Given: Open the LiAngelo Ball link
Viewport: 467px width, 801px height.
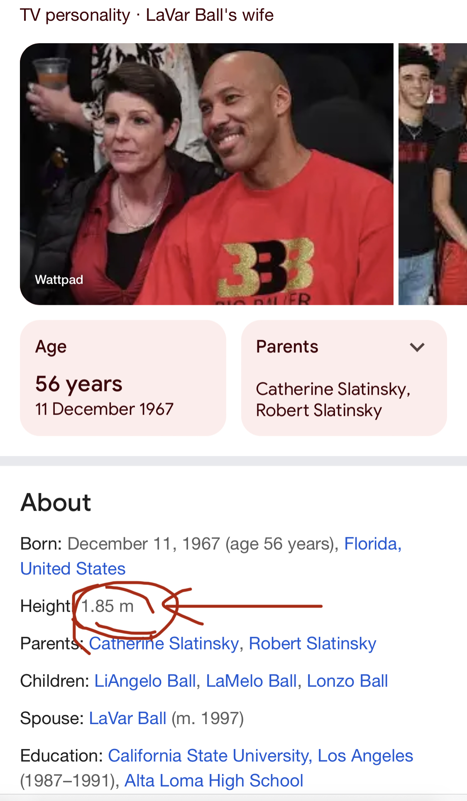Looking at the screenshot, I should (x=145, y=681).
